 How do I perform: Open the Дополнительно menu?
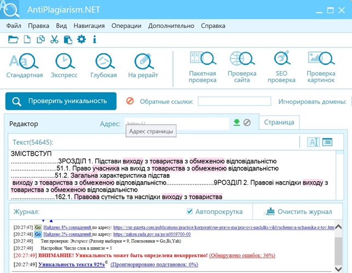tap(171, 26)
